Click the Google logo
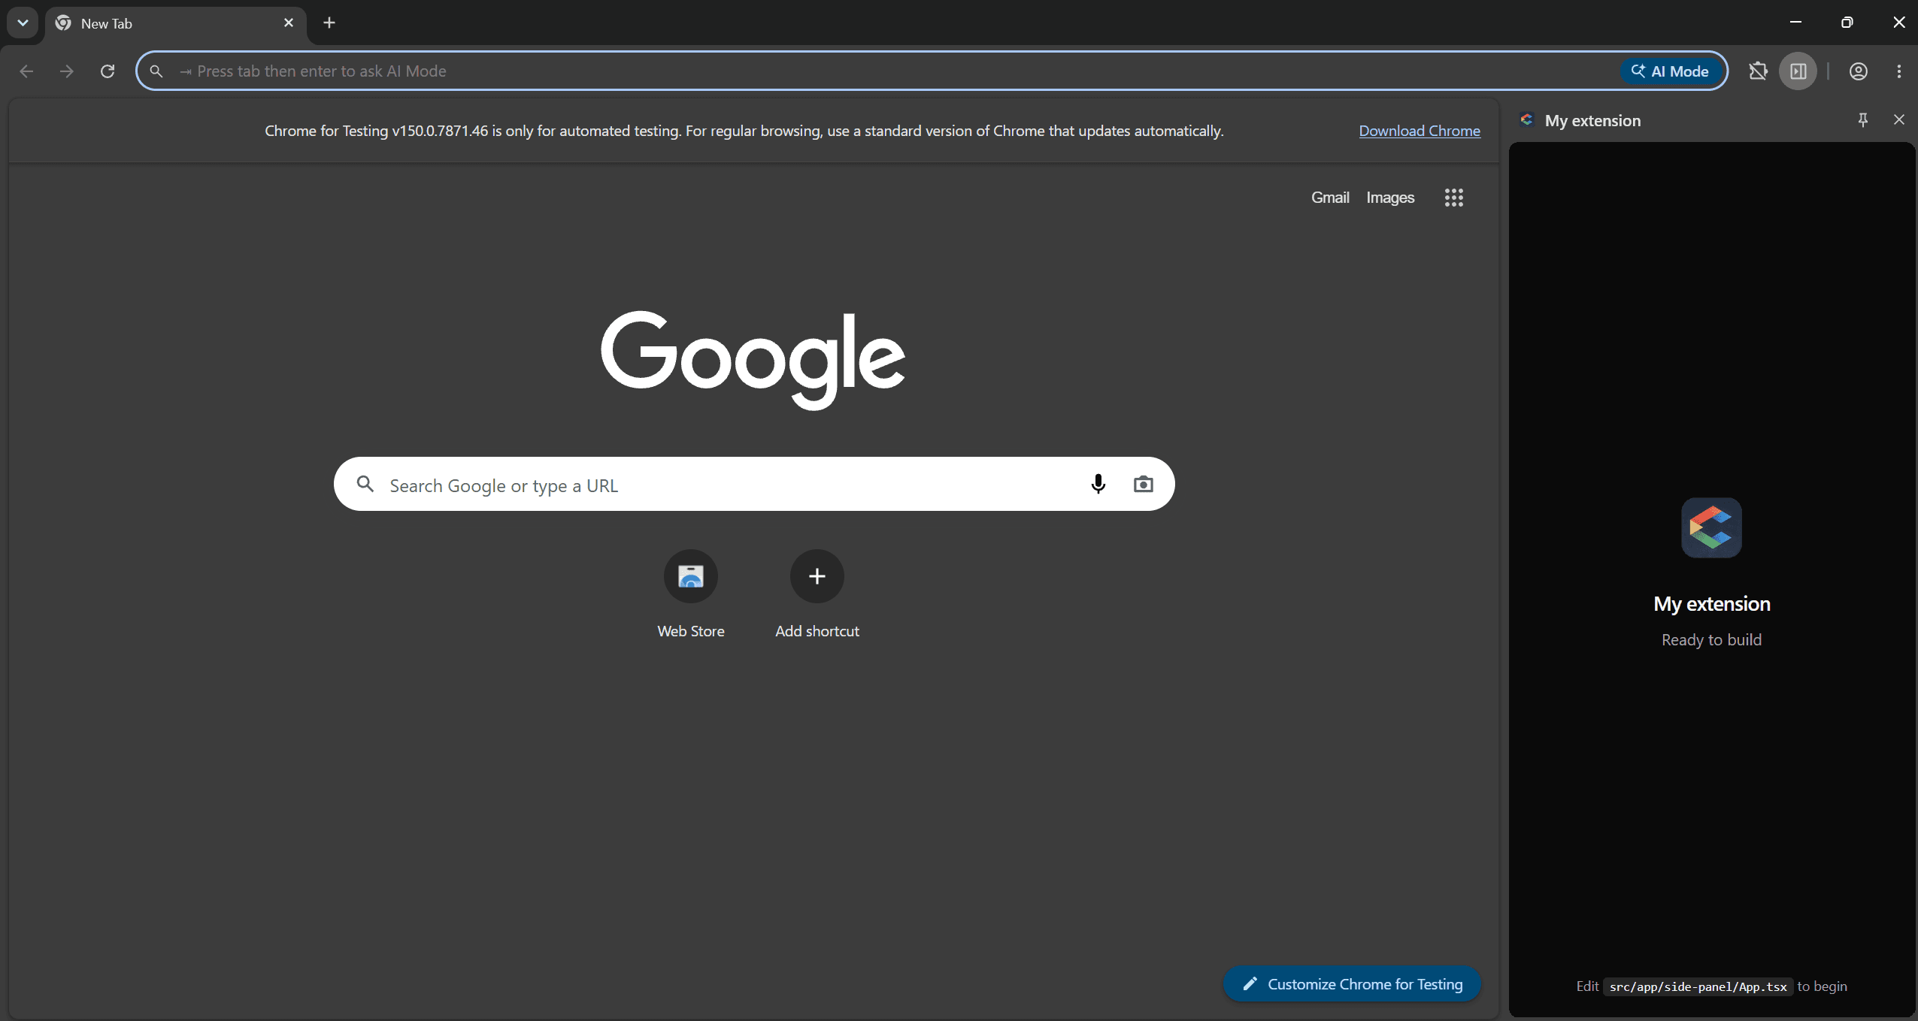This screenshot has height=1021, width=1918. tap(753, 360)
